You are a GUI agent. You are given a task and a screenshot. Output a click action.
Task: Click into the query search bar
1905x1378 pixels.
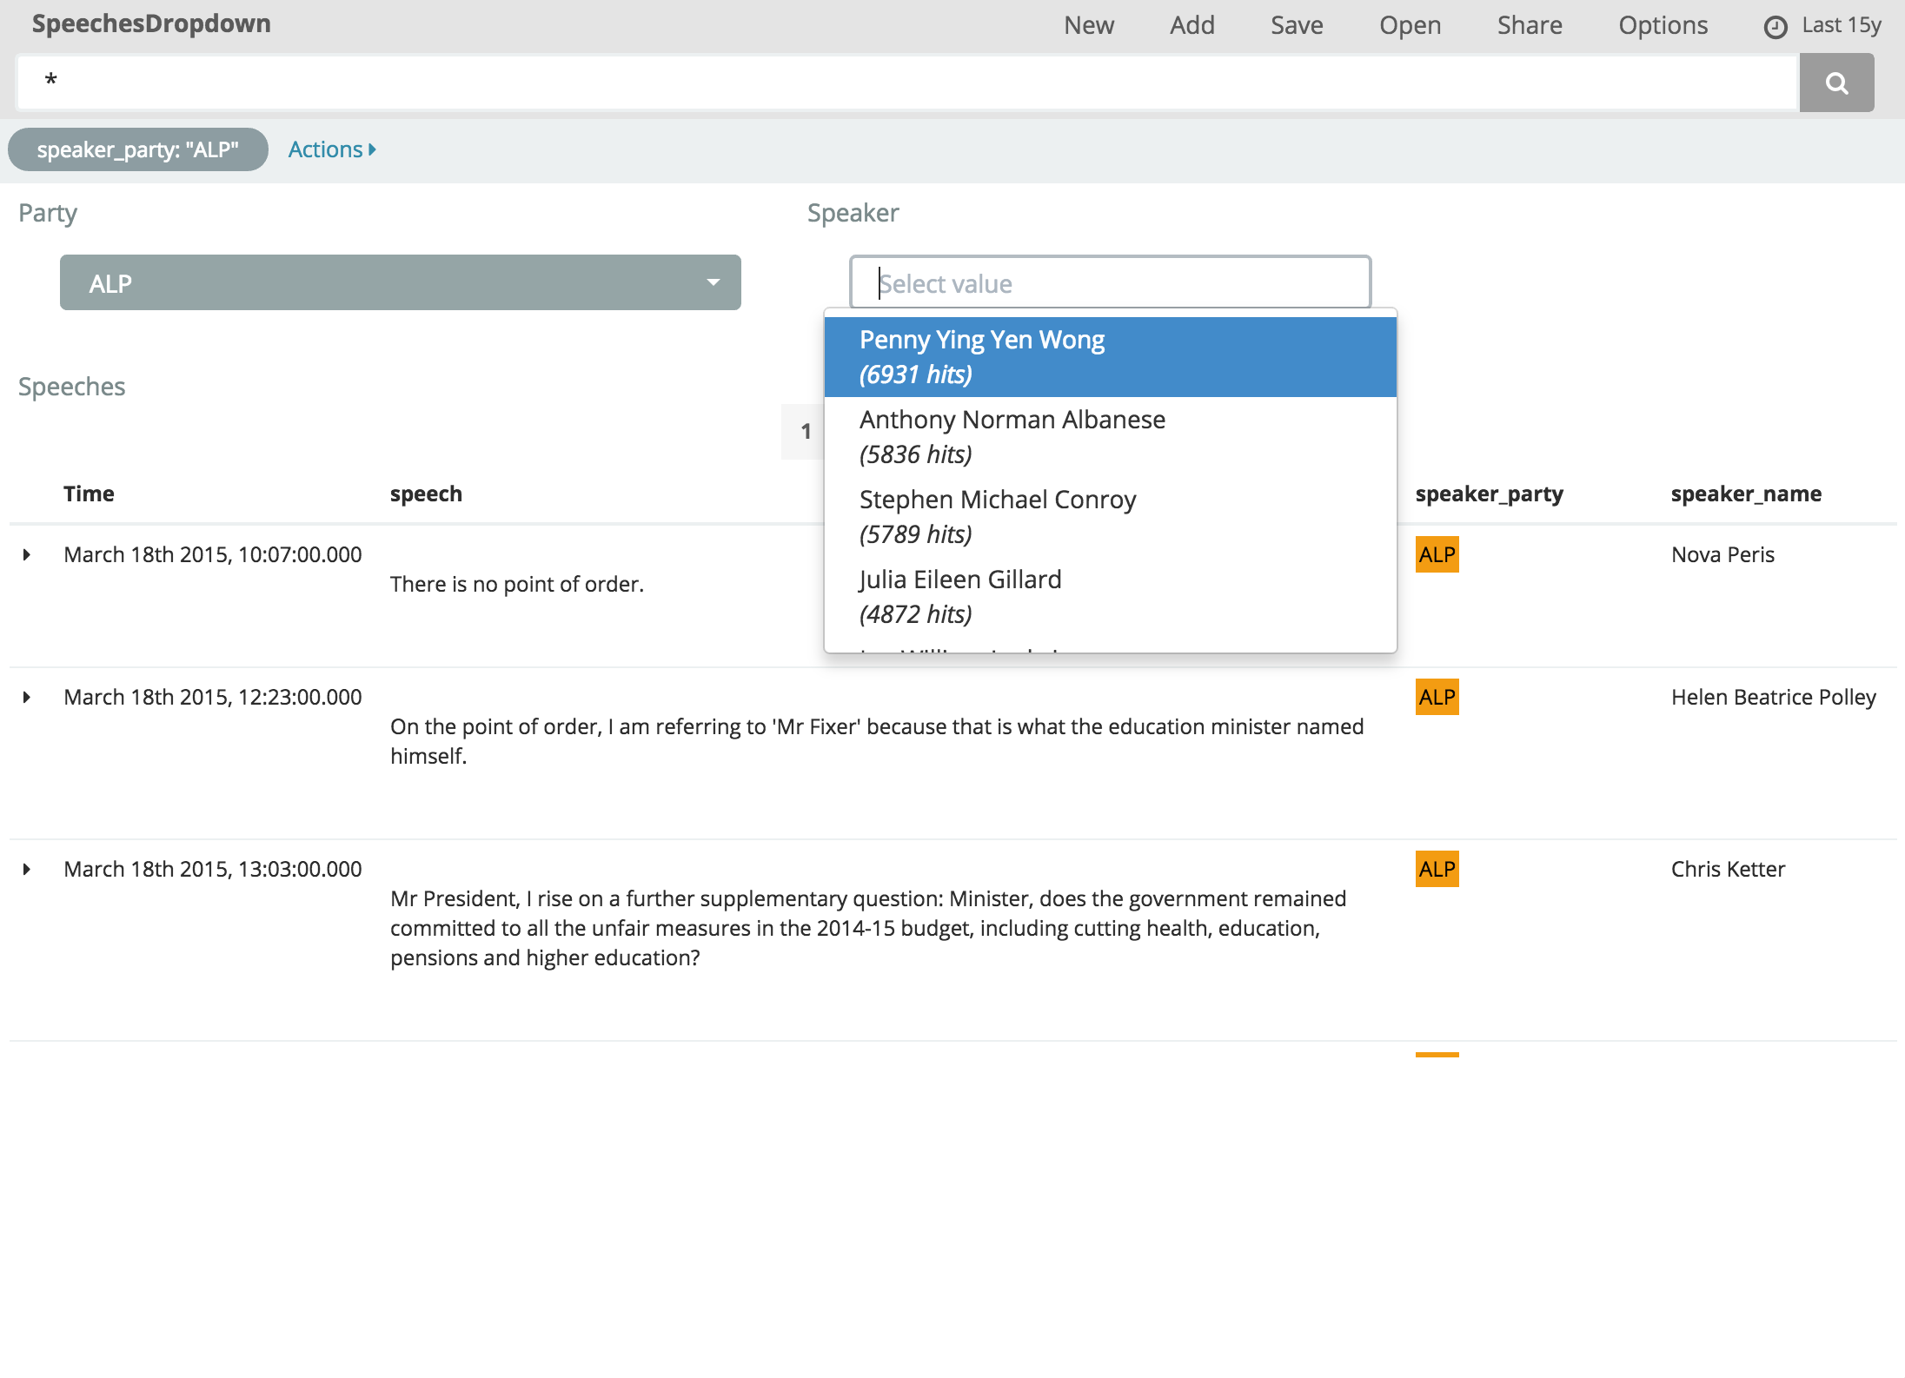pyautogui.click(x=904, y=83)
